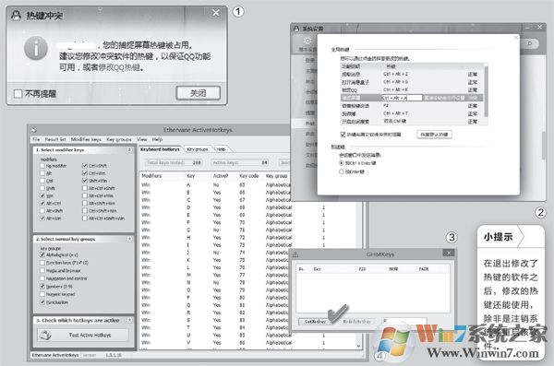
Task: Uncheck the Punctuation checkbox
Action: click(42, 302)
